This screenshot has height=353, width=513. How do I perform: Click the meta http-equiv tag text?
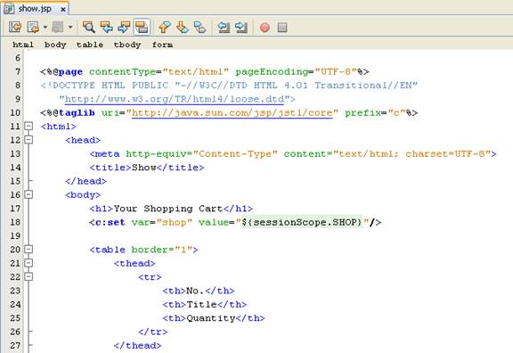pos(293,154)
